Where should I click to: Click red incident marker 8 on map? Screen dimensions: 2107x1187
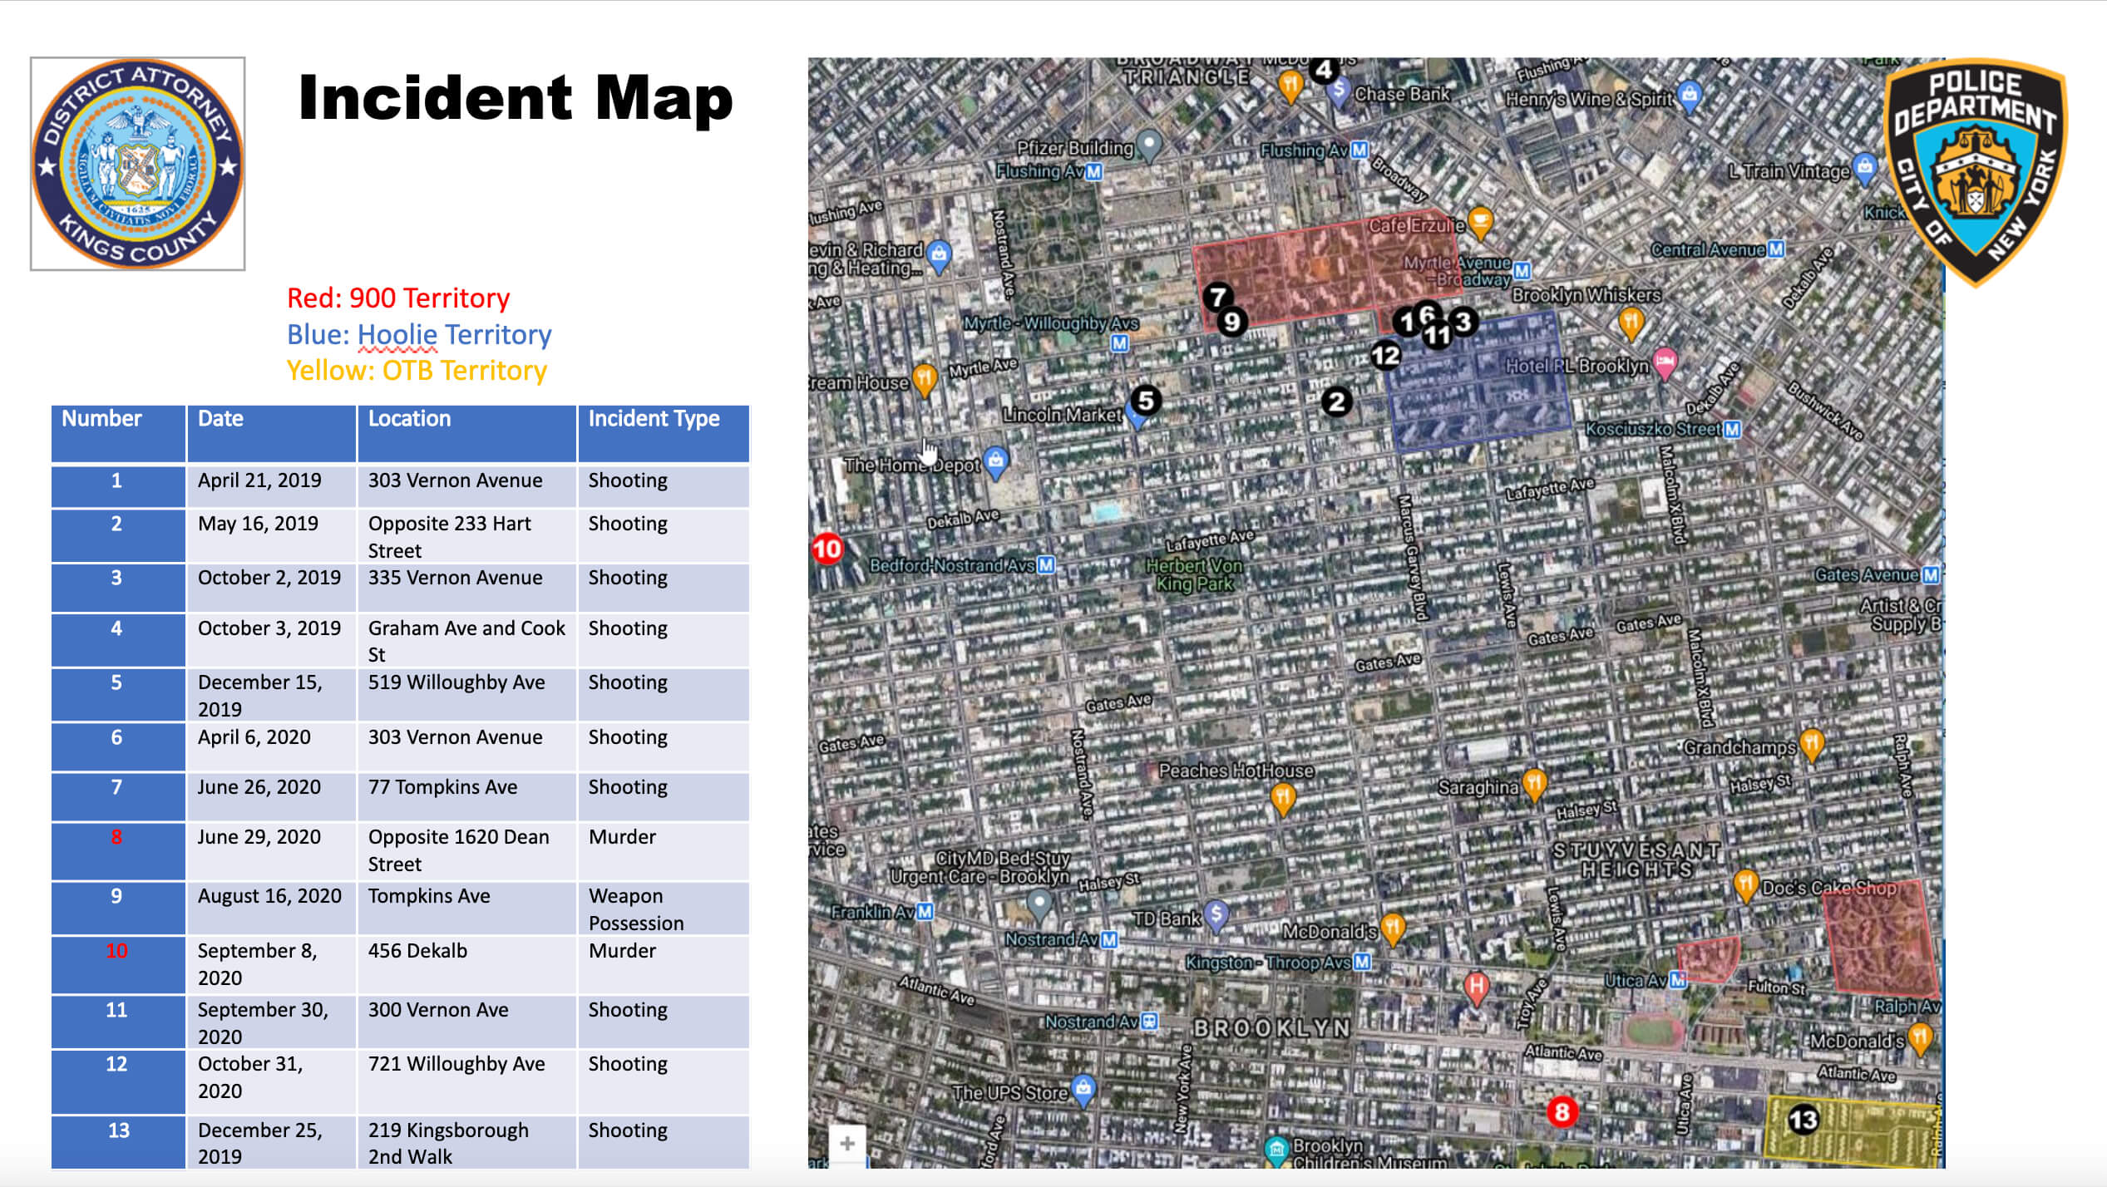[x=1562, y=1112]
